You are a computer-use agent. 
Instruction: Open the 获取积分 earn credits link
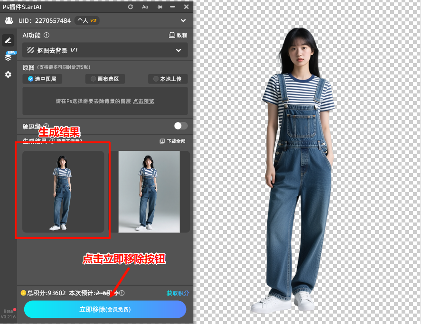click(x=177, y=294)
